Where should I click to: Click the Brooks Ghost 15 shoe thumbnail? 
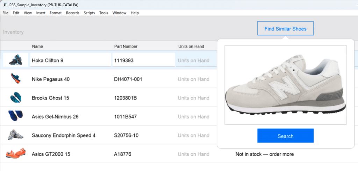16,97
